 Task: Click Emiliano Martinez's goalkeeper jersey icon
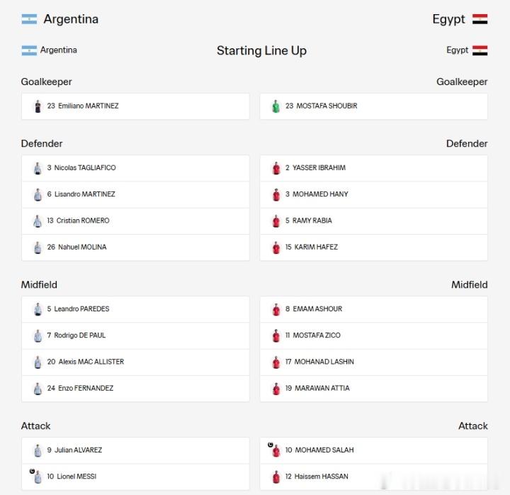tap(38, 106)
